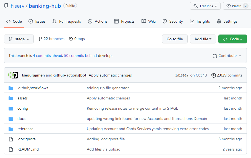Open the Fiserv organization link

click(17, 6)
